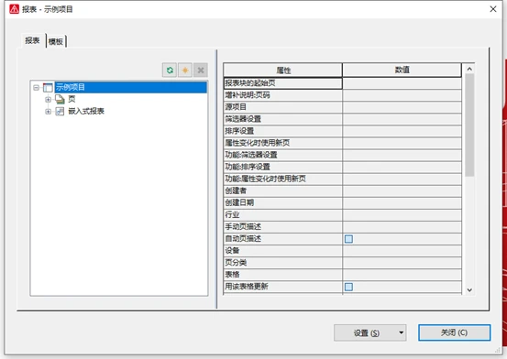Select the 示例项目 tree item
The height and width of the screenshot is (359, 507).
coord(130,87)
